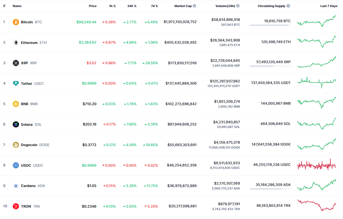Sort by the 7d % column header
The image size is (343, 219).
pyautogui.click(x=154, y=6)
